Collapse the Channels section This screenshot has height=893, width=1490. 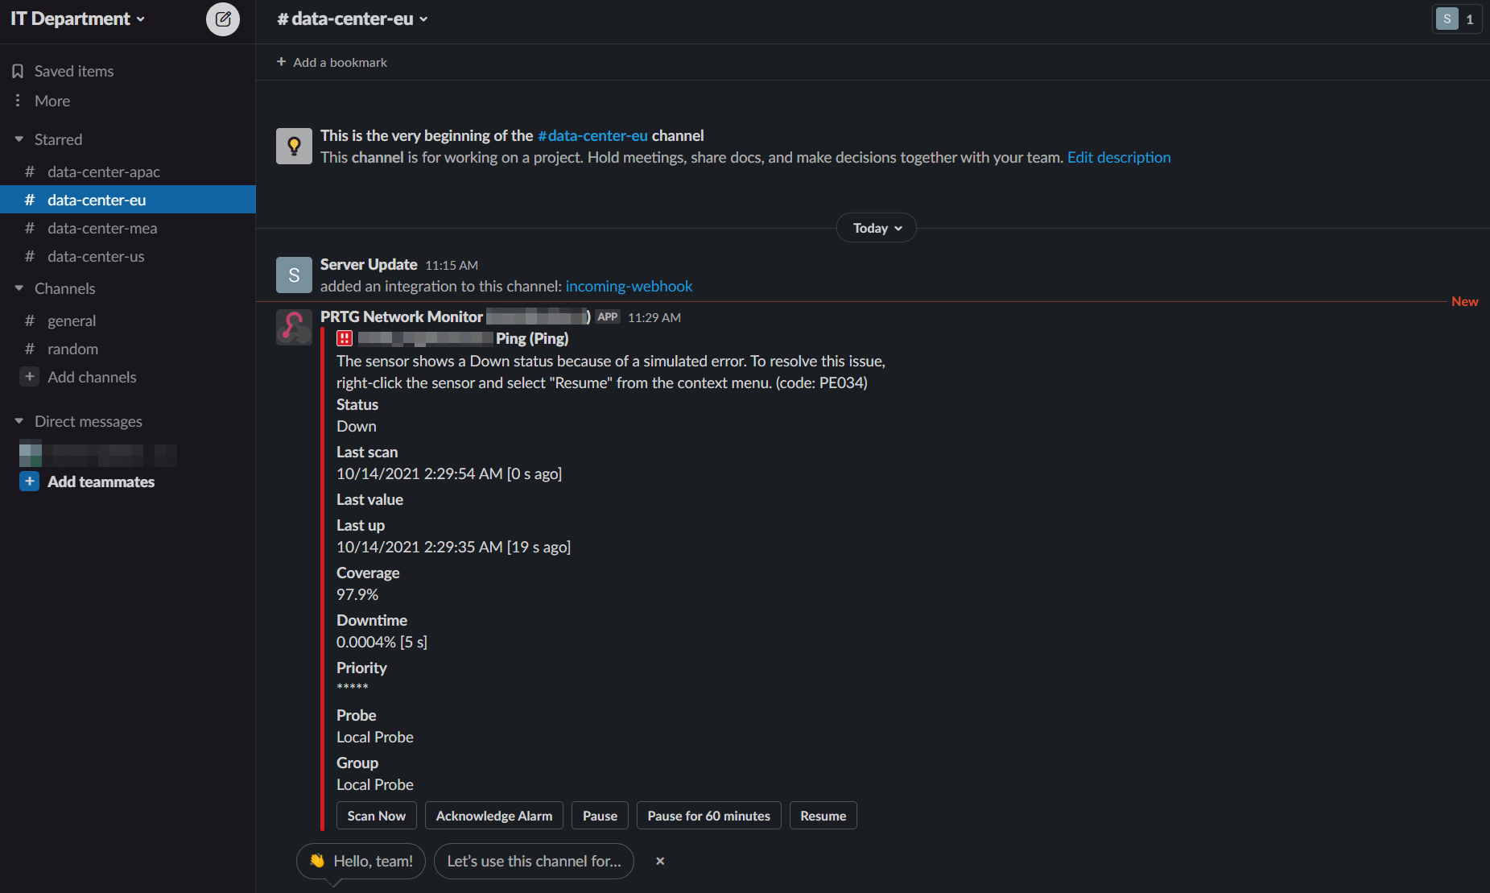click(x=19, y=288)
